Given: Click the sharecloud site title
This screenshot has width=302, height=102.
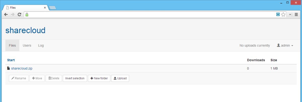Looking at the screenshot, I should [25, 30].
